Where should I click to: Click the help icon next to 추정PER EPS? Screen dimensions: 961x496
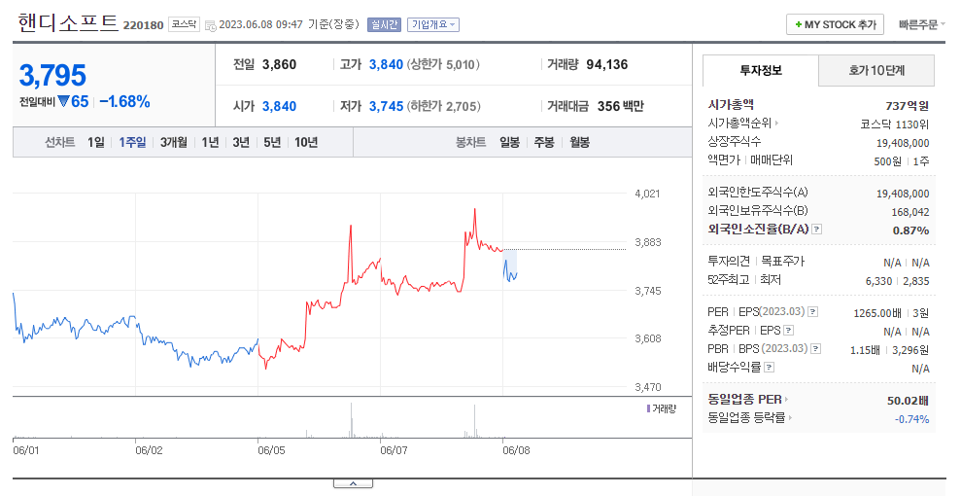[x=789, y=331]
